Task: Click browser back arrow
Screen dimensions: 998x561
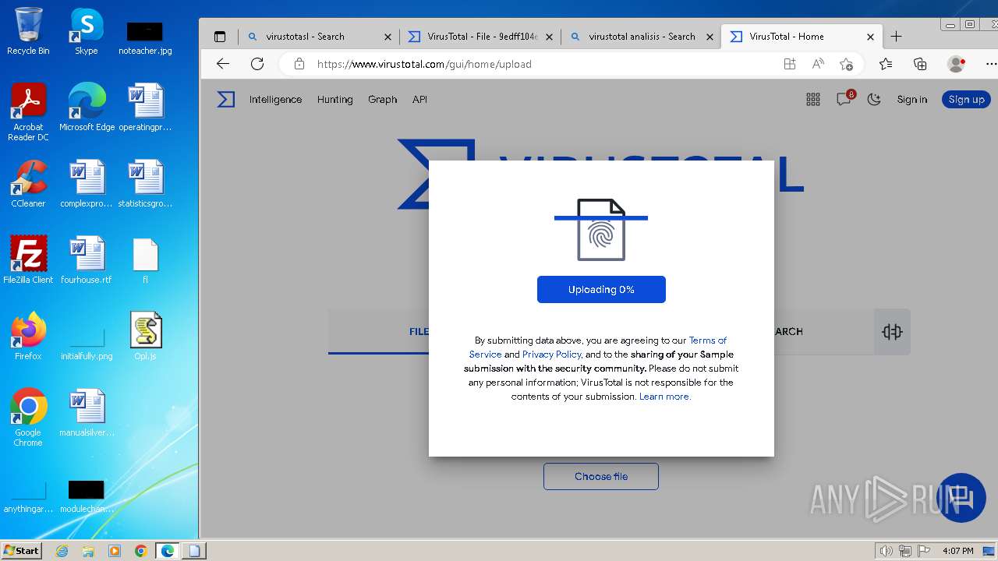Action: tap(223, 64)
